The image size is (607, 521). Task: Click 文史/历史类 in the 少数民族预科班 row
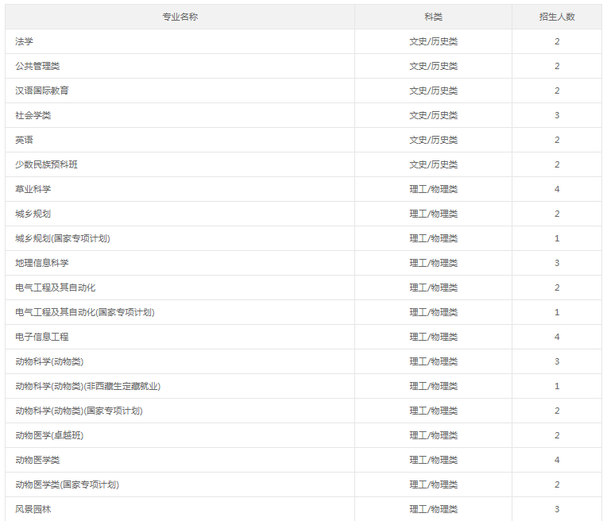(x=434, y=164)
